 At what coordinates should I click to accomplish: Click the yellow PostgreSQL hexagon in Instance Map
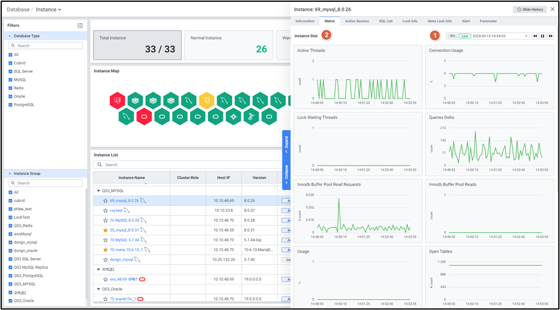coord(206,101)
